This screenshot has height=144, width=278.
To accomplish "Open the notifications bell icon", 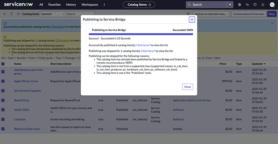I will (x=263, y=5).
